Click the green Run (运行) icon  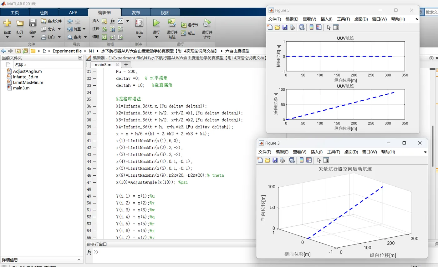click(x=156, y=23)
